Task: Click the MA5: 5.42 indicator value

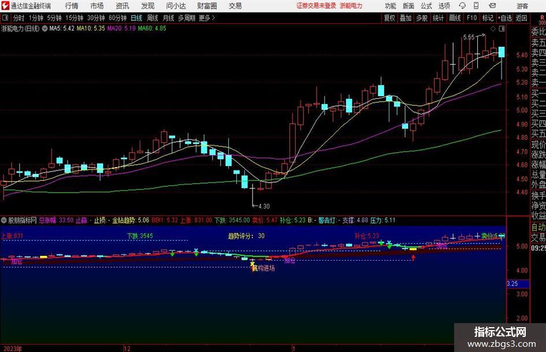Action: pyautogui.click(x=62, y=28)
